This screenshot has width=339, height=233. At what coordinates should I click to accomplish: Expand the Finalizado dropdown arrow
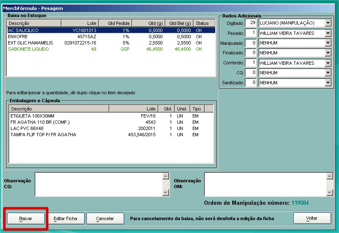pos(328,53)
